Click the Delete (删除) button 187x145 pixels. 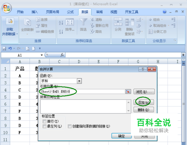coord(144,110)
